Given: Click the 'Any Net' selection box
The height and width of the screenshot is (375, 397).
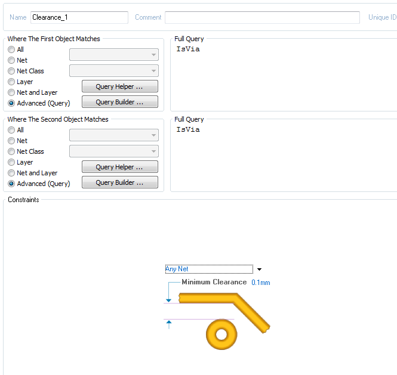Looking at the screenshot, I should 209,269.
